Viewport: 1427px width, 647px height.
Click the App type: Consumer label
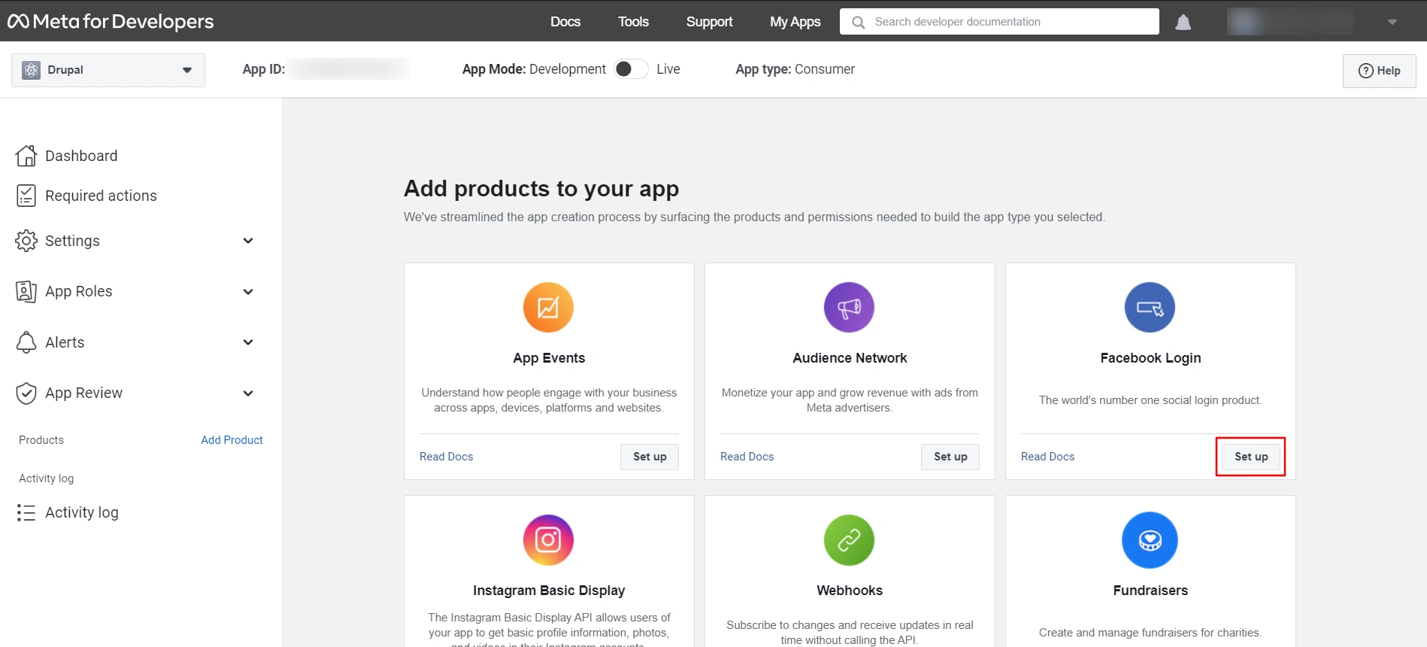pos(795,69)
